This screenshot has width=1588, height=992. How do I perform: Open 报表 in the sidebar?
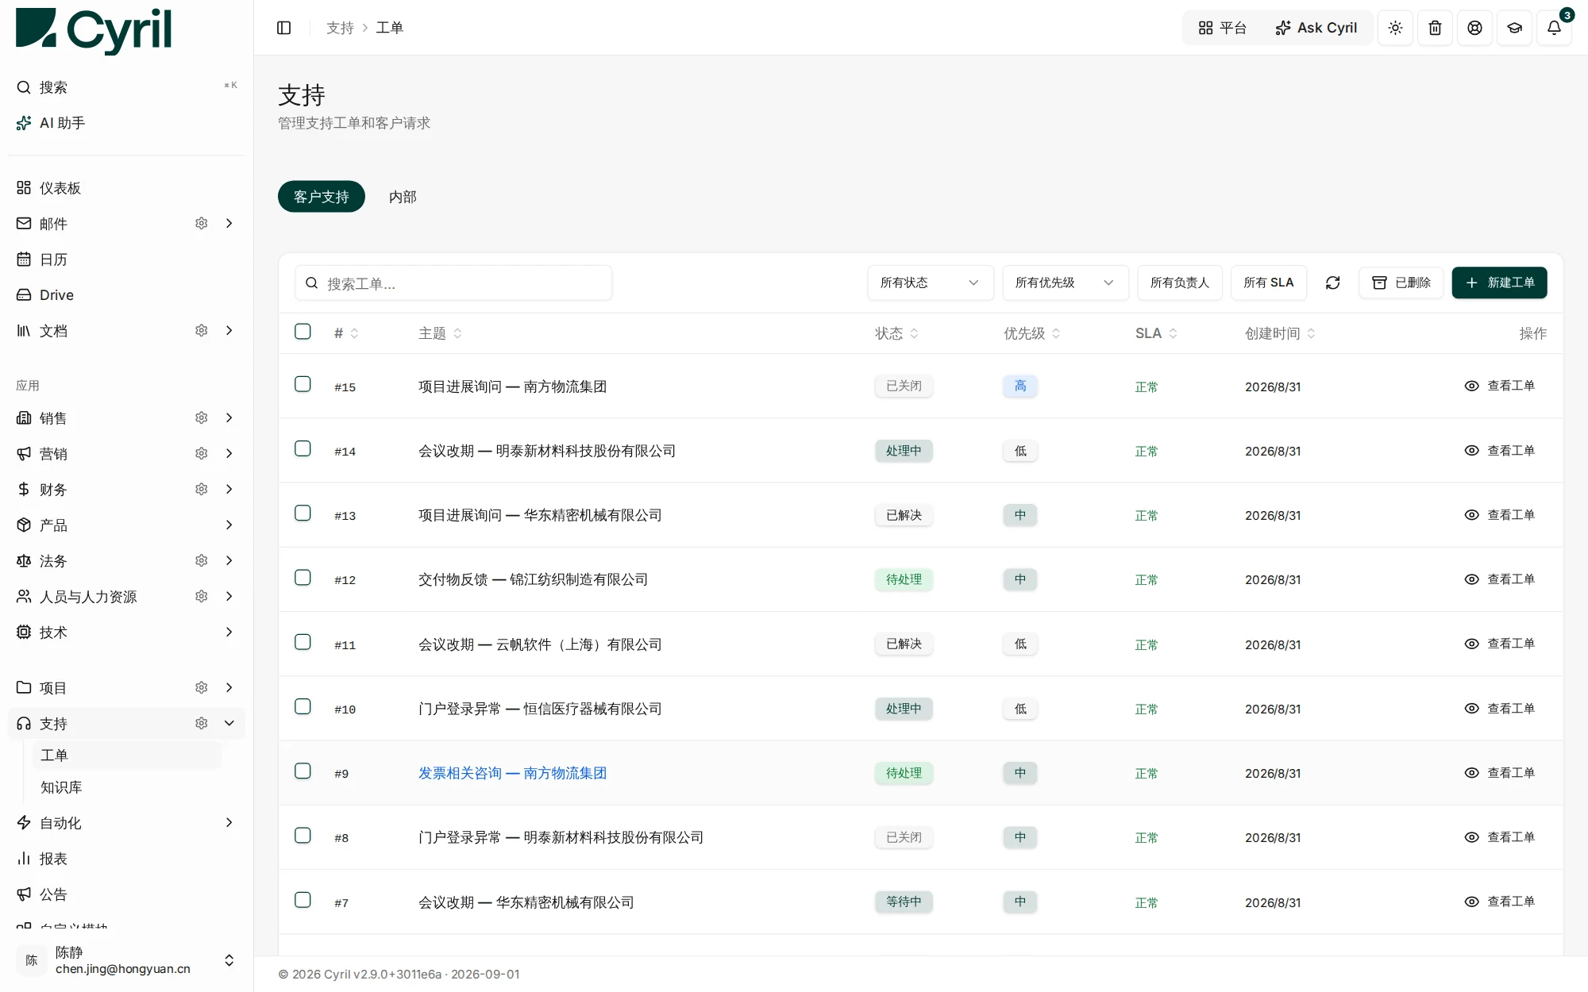tap(127, 859)
